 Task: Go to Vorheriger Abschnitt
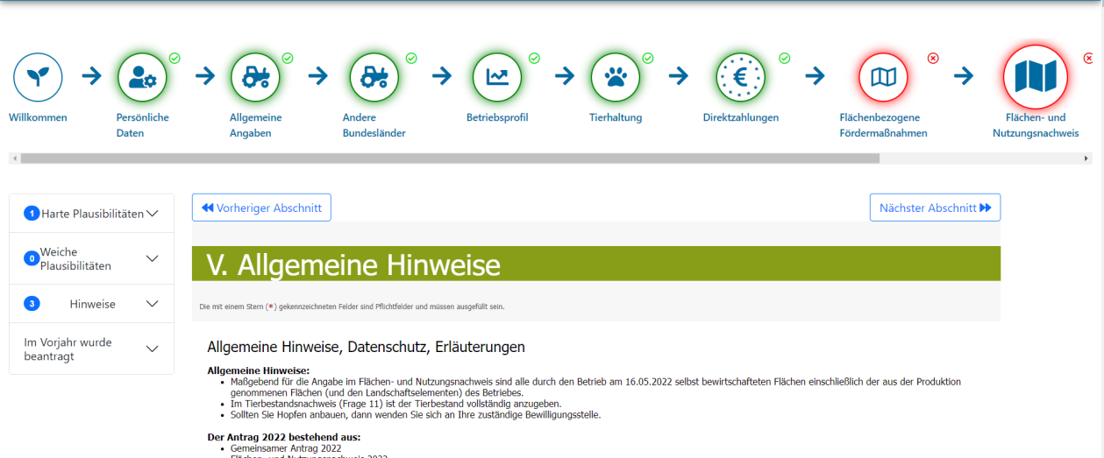261,208
